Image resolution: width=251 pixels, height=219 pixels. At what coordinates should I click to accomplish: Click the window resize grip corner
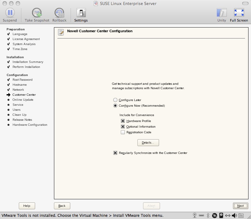pyautogui.click(x=249, y=217)
